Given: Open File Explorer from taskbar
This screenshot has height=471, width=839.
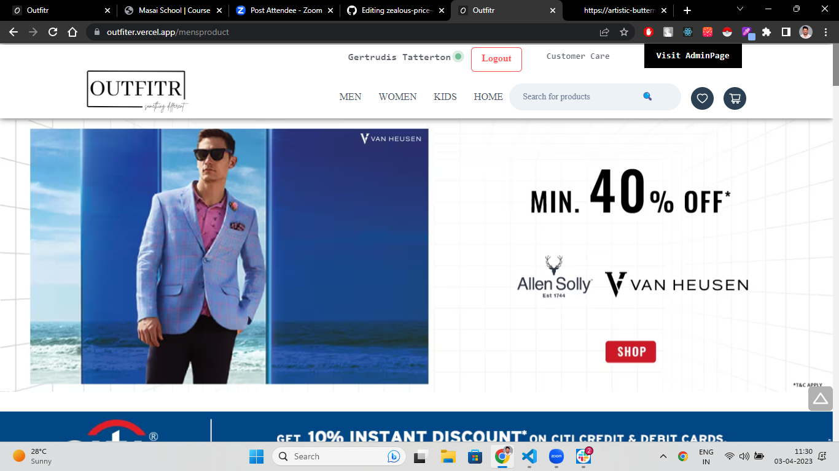Looking at the screenshot, I should coord(448,456).
